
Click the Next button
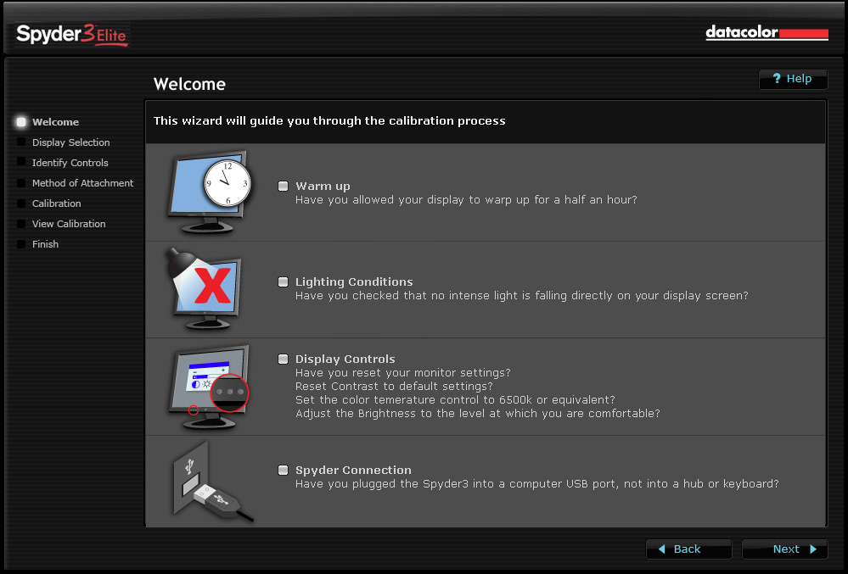[x=784, y=549]
